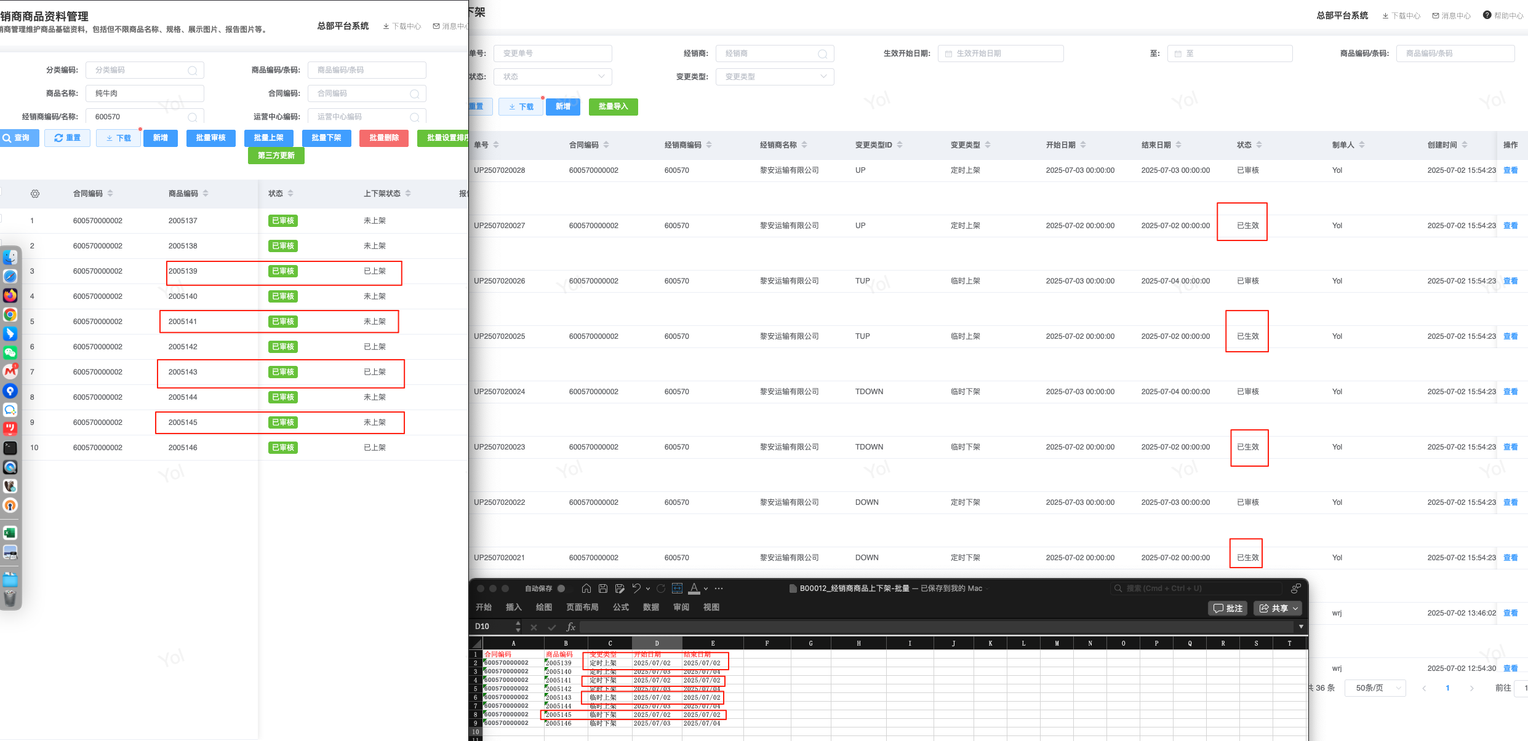The width and height of the screenshot is (1528, 741).
Task: Open the 状态 dropdown filter
Action: 553,77
